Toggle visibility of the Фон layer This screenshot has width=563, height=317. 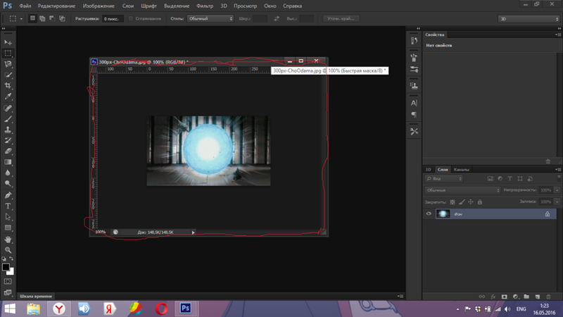[x=429, y=214]
